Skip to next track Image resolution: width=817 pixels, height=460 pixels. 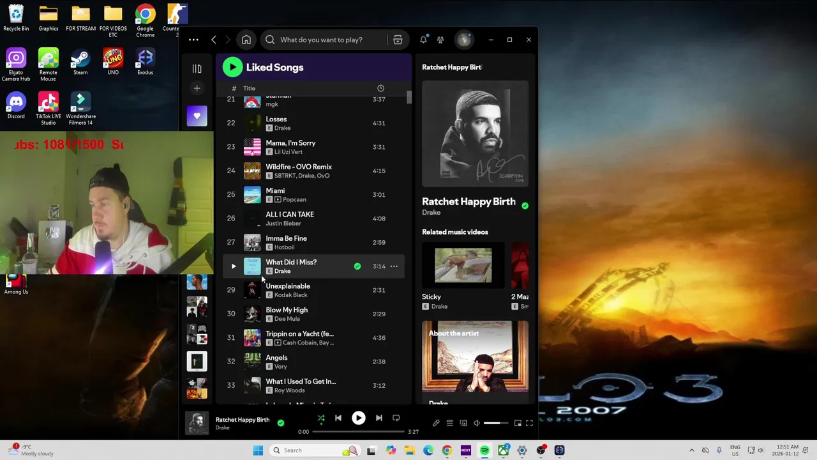click(379, 418)
